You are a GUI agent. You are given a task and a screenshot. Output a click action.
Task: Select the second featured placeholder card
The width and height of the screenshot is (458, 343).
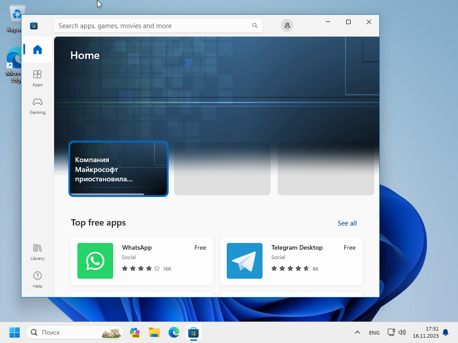[222, 169]
